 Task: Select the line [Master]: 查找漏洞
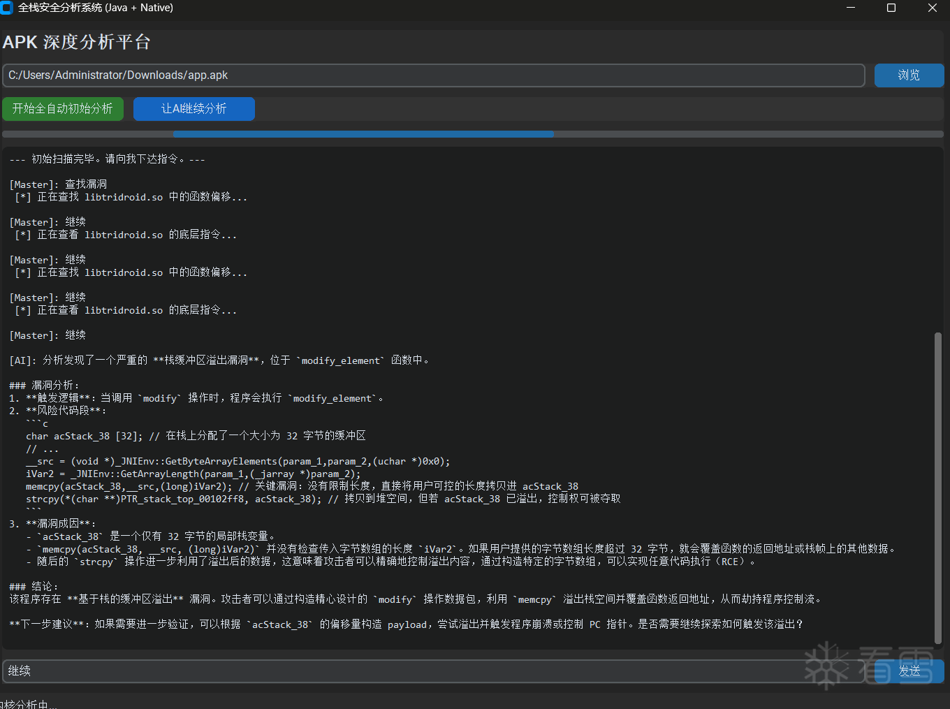[x=59, y=184]
